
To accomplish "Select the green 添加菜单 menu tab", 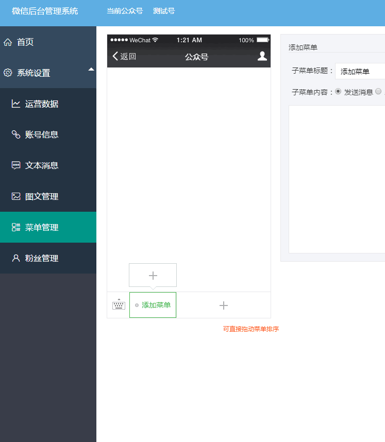I will (153, 305).
